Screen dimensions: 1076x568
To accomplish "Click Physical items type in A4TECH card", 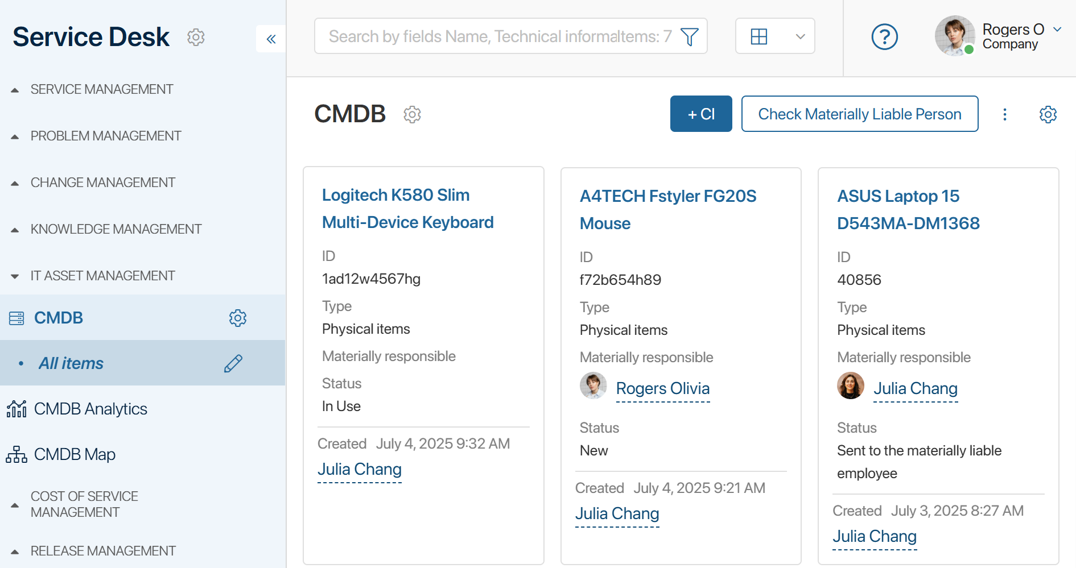I will pos(624,330).
